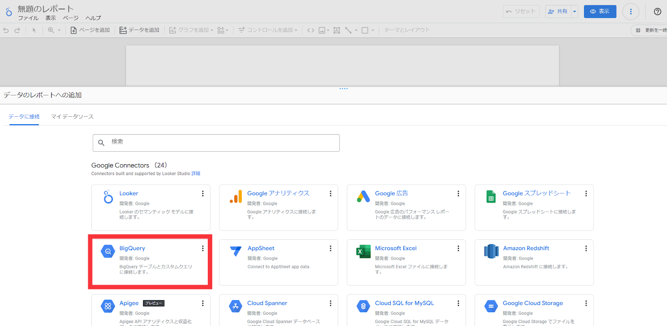The height and width of the screenshot is (326, 667).
Task: Open Cloud SQL for MySQL options menu
Action: [458, 303]
